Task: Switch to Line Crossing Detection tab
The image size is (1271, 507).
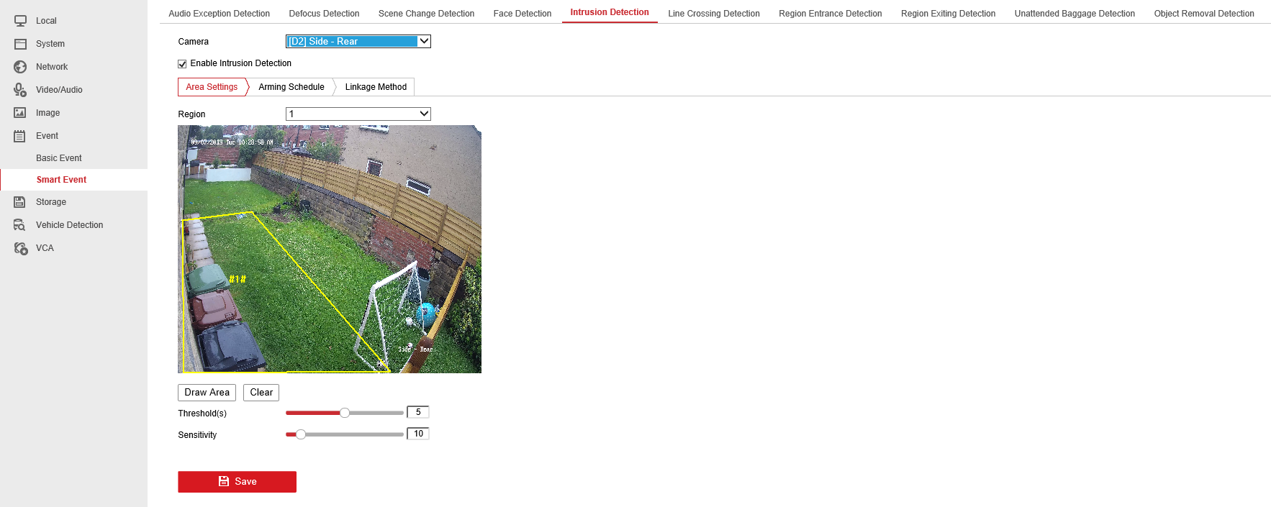Action: click(x=713, y=14)
